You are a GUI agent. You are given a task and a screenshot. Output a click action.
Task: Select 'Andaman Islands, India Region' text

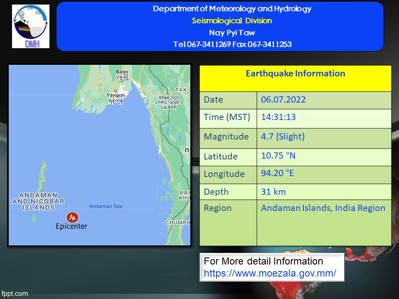[323, 208]
